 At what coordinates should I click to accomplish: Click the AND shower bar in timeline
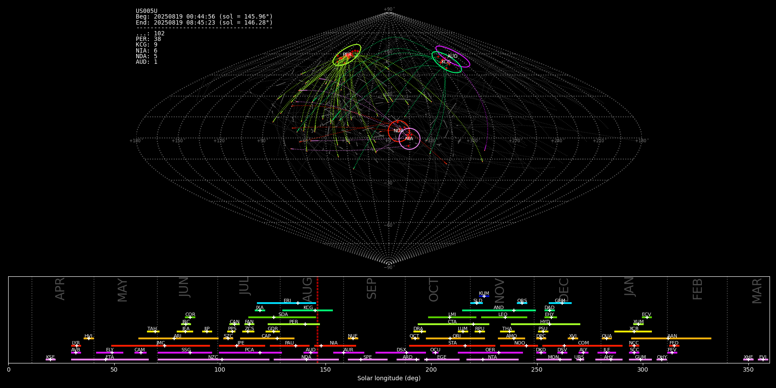[499, 310]
